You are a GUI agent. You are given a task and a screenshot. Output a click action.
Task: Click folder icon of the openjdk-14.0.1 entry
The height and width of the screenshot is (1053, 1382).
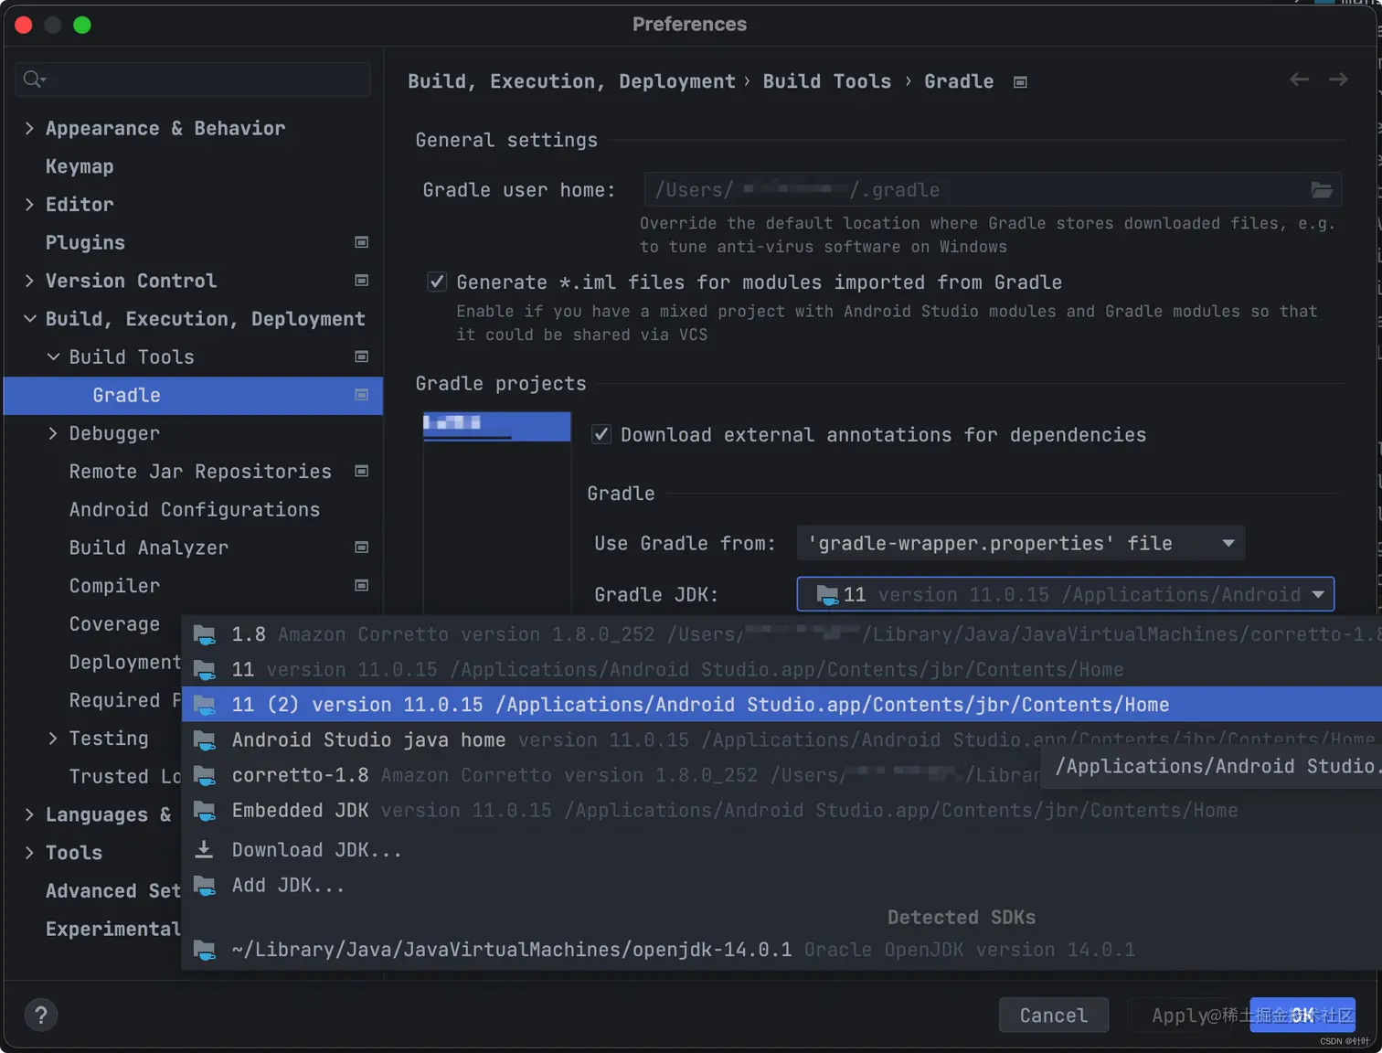[205, 951]
